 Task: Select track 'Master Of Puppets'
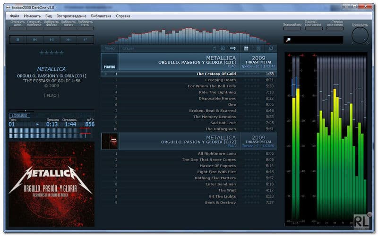pyautogui.click(x=189, y=166)
